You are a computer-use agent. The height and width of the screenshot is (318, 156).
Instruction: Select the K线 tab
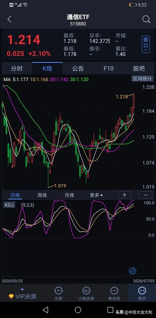tap(47, 69)
